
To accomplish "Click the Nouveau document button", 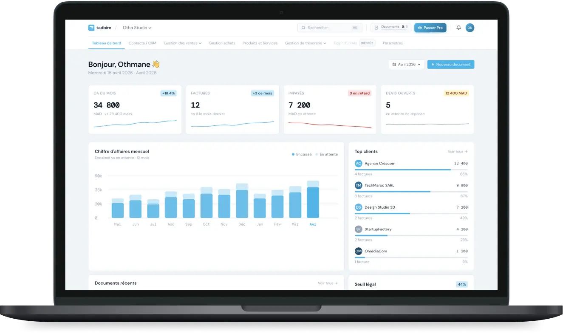I will click(x=451, y=65).
